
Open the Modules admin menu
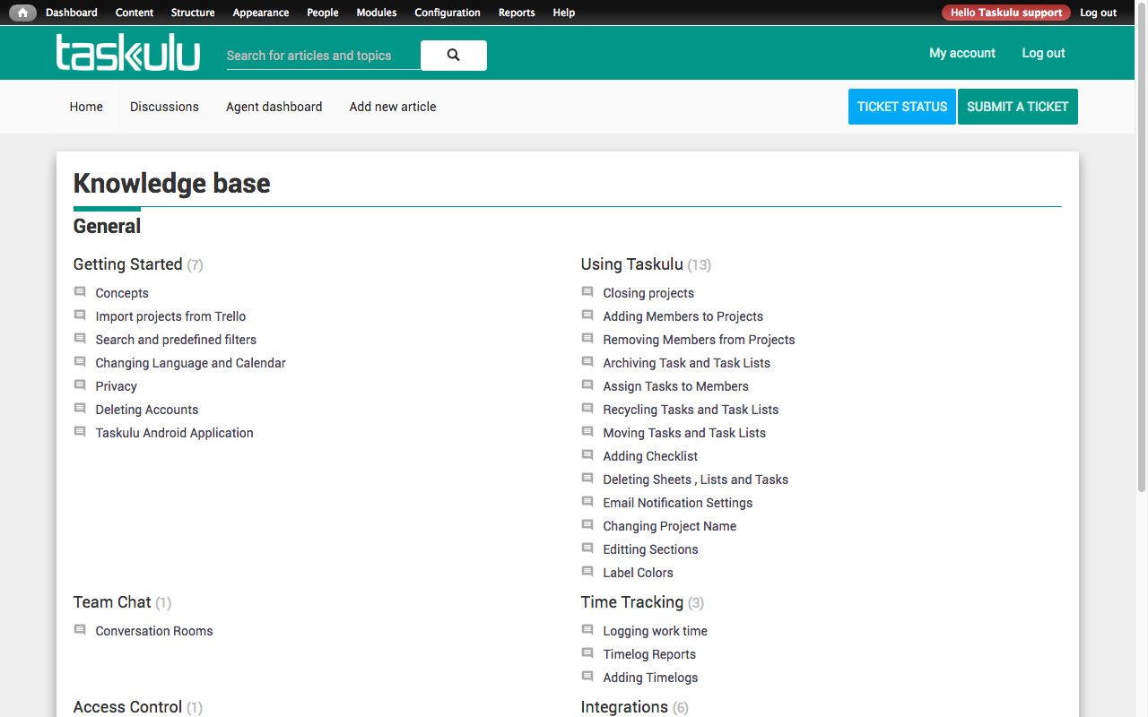coord(377,13)
